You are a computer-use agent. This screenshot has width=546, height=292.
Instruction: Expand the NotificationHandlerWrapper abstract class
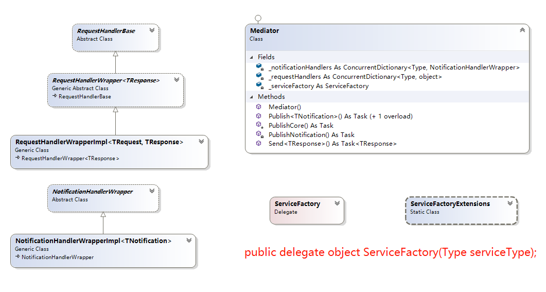point(152,191)
